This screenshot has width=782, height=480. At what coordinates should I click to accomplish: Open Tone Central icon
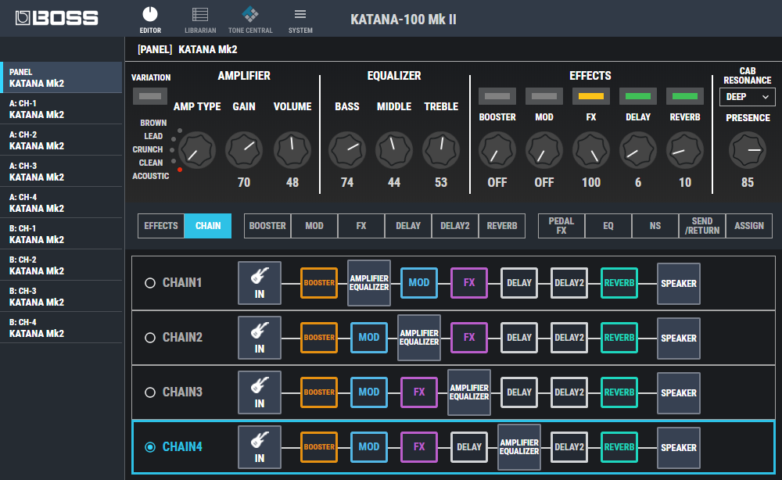(250, 20)
